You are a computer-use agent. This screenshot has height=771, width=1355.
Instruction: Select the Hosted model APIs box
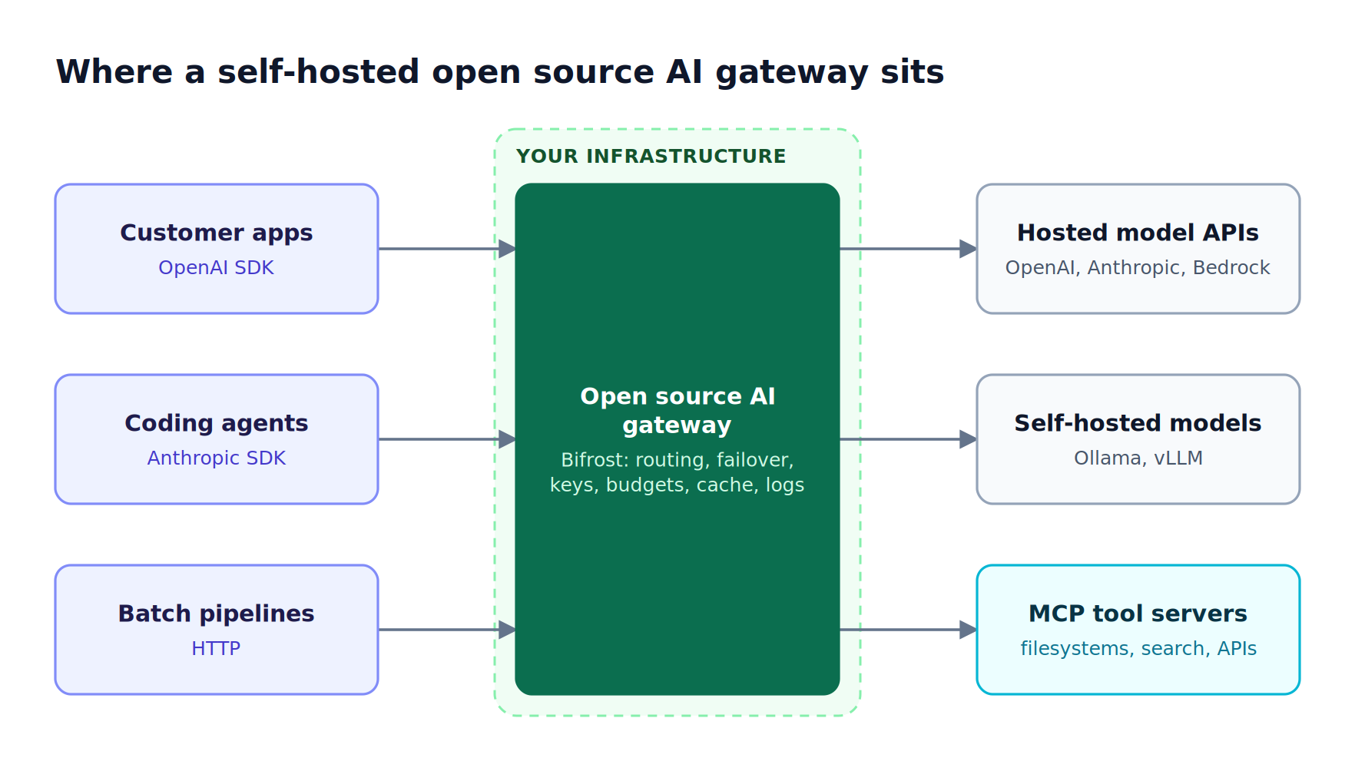[1138, 249]
